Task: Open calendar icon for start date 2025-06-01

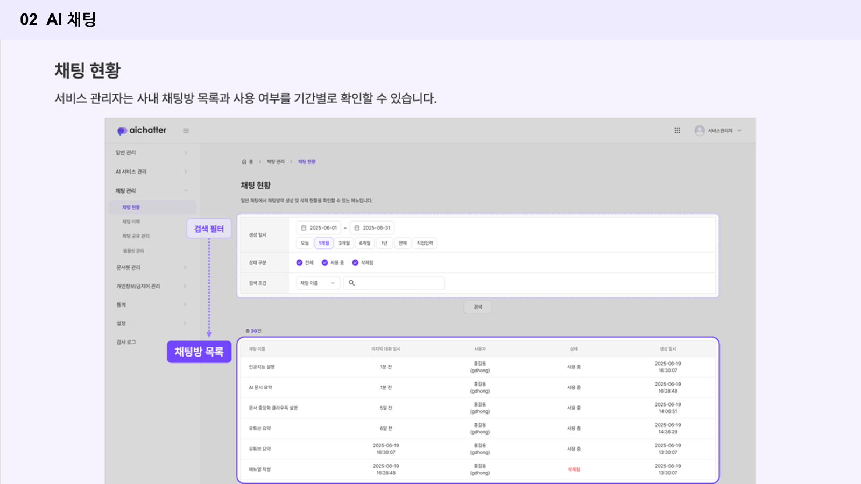Action: click(304, 228)
